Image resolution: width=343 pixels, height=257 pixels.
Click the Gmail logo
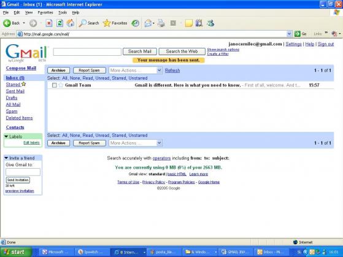tap(26, 53)
